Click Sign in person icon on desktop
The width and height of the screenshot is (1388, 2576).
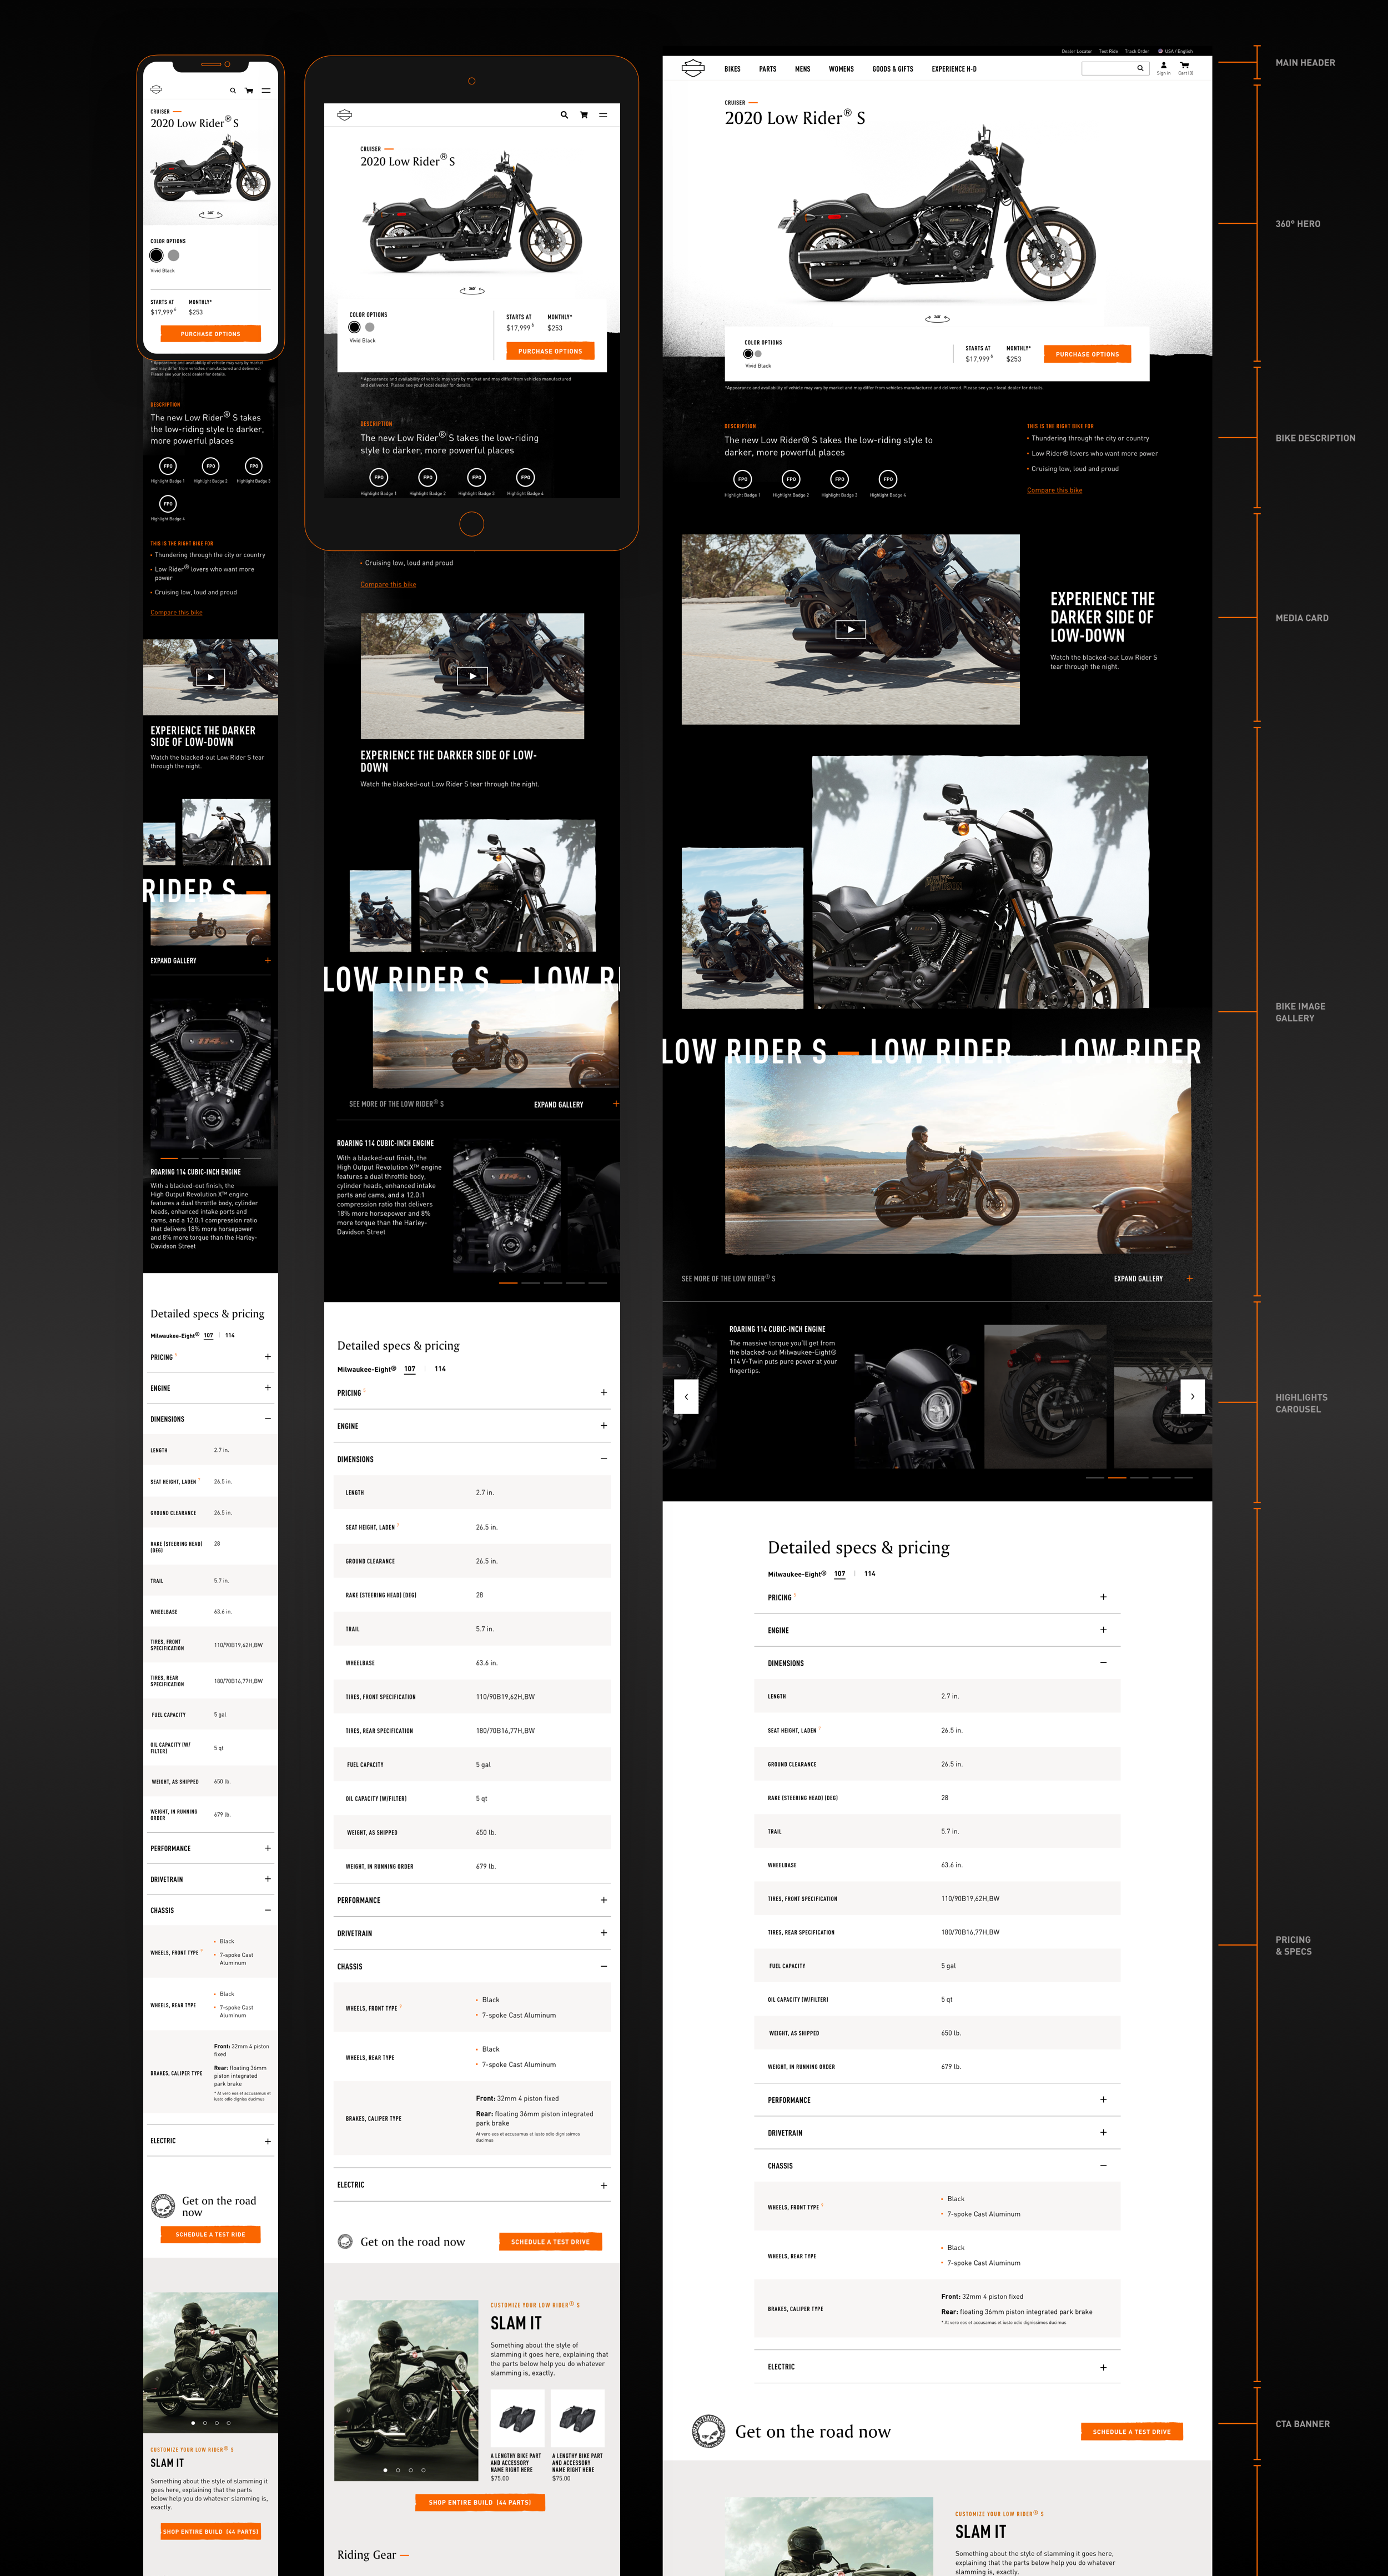[1163, 65]
